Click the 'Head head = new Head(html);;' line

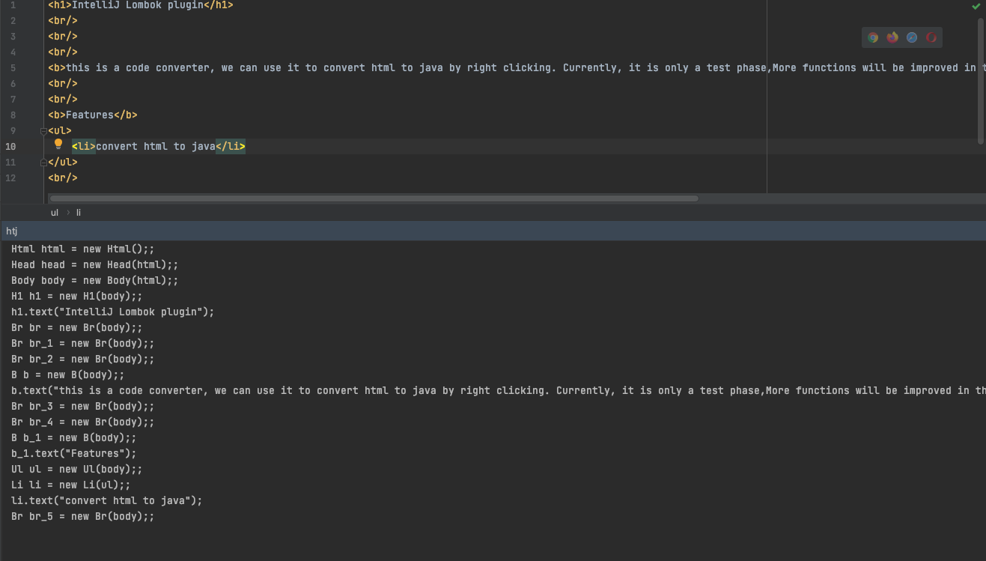pyautogui.click(x=95, y=265)
